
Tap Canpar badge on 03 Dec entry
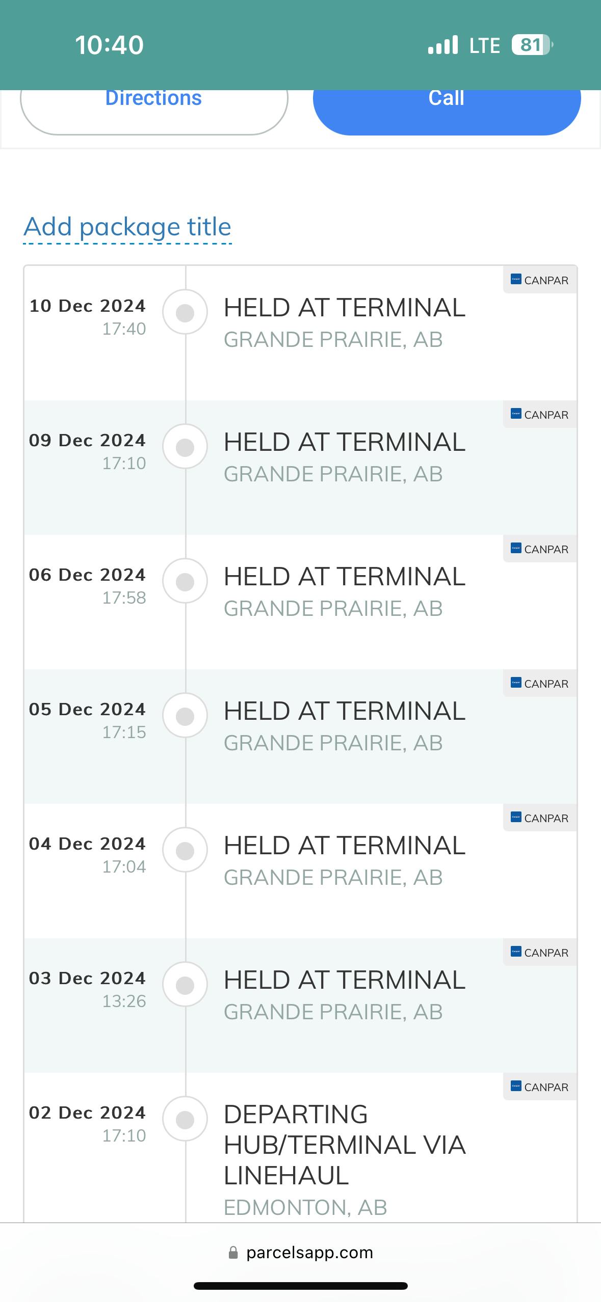(x=540, y=953)
